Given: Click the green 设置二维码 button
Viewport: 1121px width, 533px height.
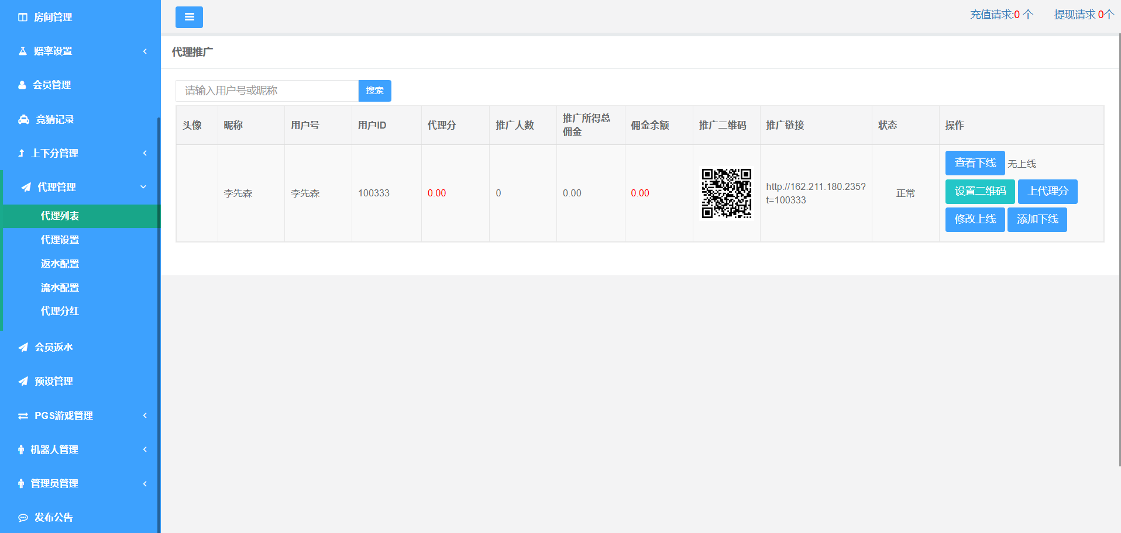Looking at the screenshot, I should click(980, 191).
